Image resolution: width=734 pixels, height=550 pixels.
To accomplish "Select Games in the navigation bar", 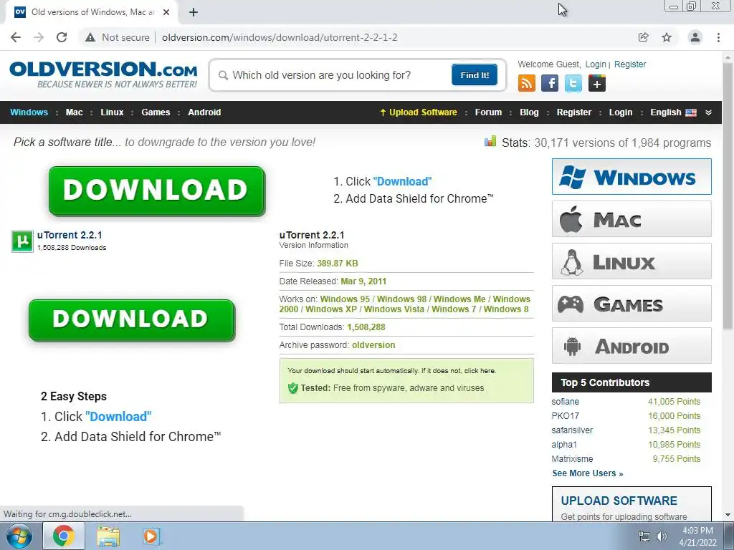I will pyautogui.click(x=156, y=112).
